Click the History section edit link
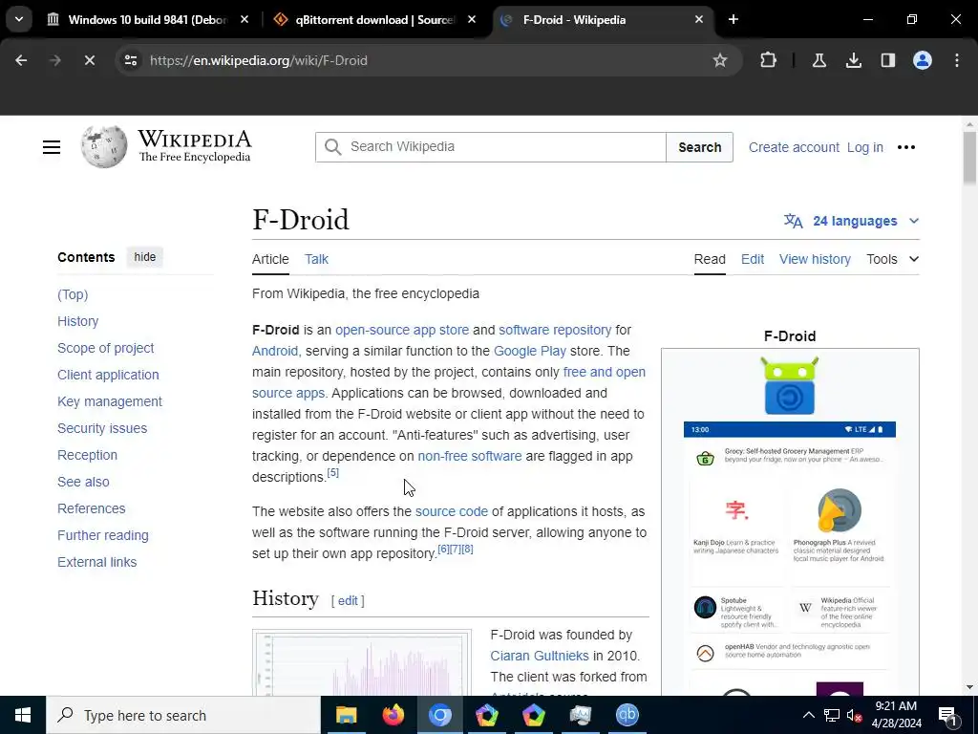This screenshot has width=978, height=734. pyautogui.click(x=348, y=601)
